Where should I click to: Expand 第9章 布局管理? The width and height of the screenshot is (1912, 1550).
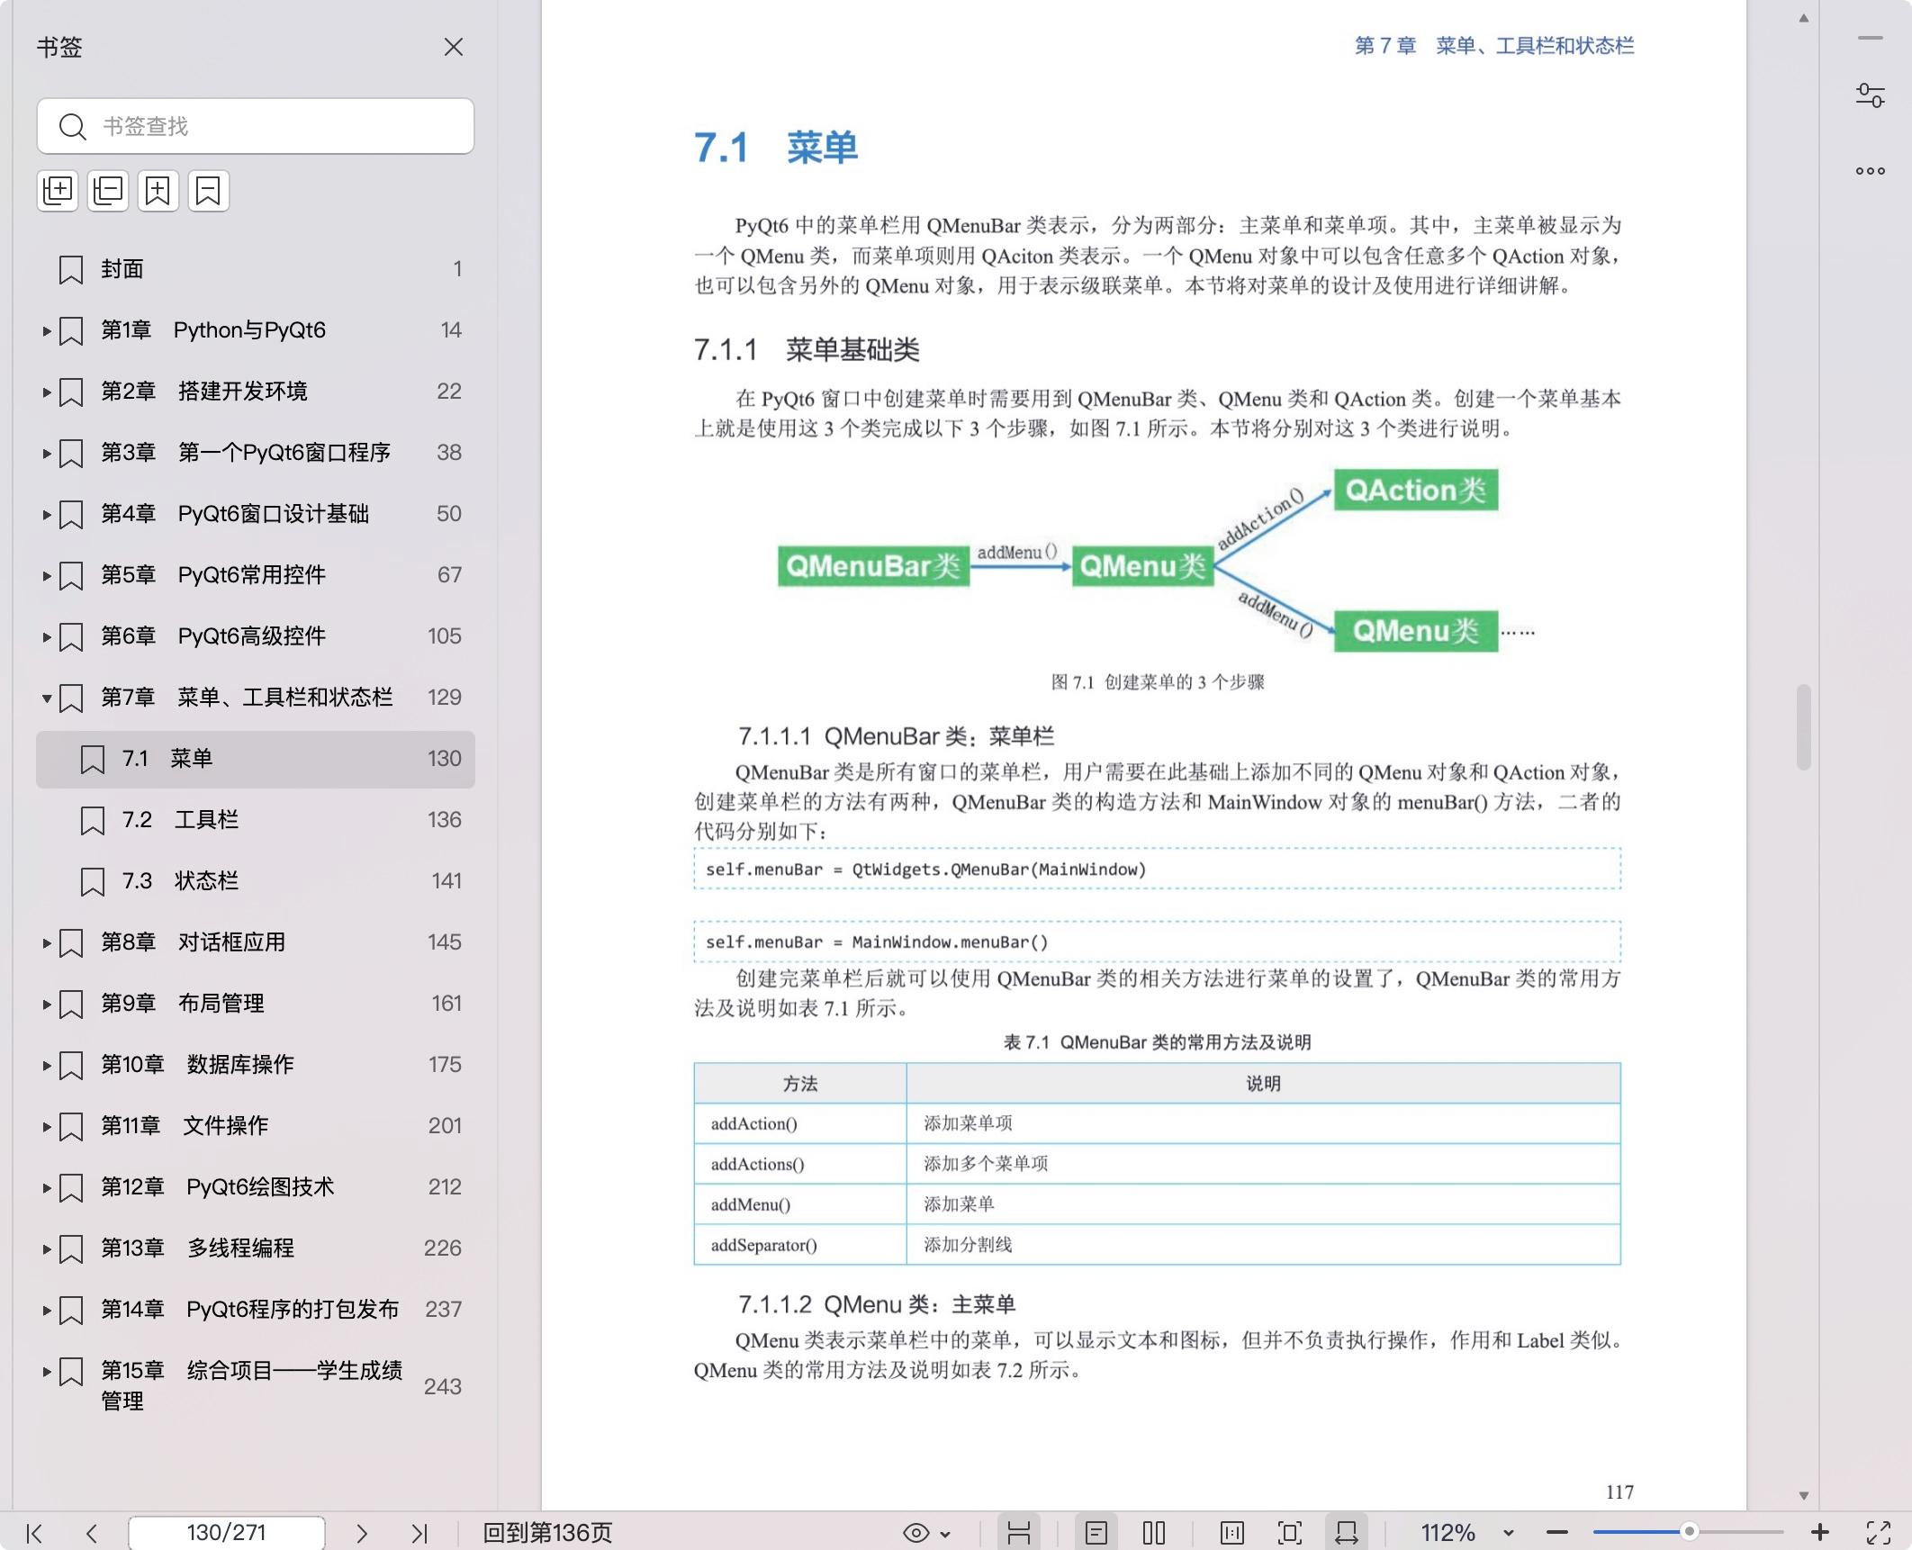(x=46, y=1005)
